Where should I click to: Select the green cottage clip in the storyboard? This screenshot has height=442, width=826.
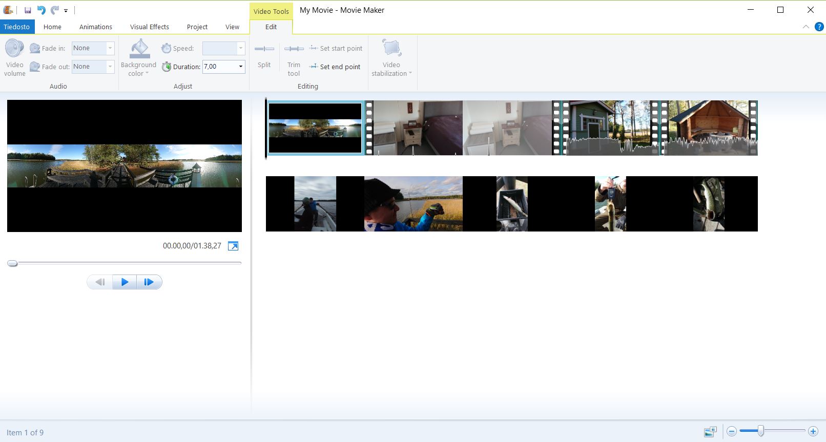pos(607,128)
